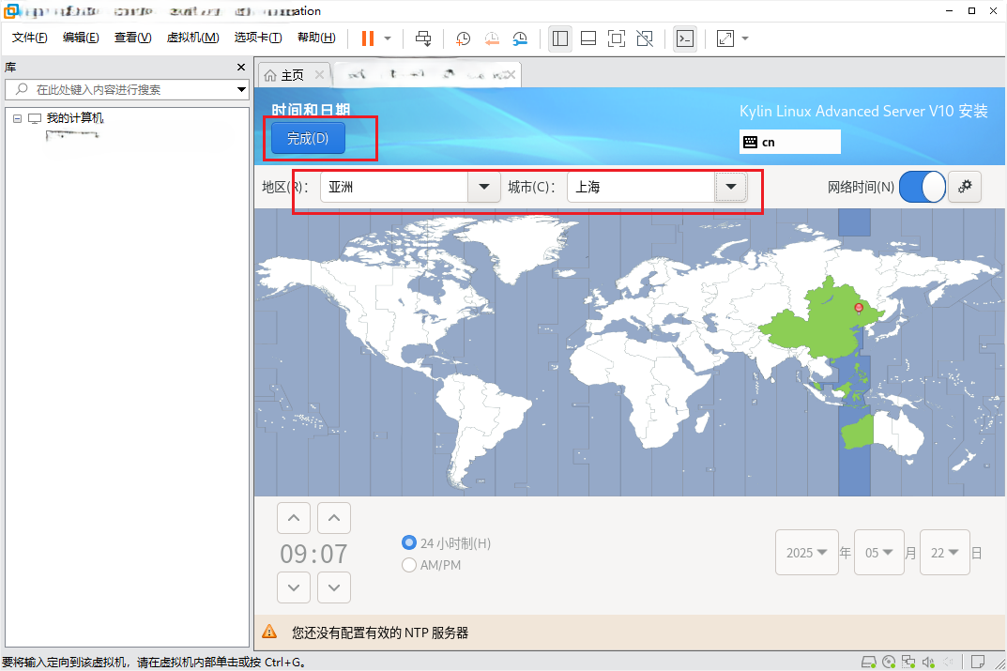Screen dimensions: 1007x671
Task: Select the 24 小时制(H) radio button
Action: (x=408, y=543)
